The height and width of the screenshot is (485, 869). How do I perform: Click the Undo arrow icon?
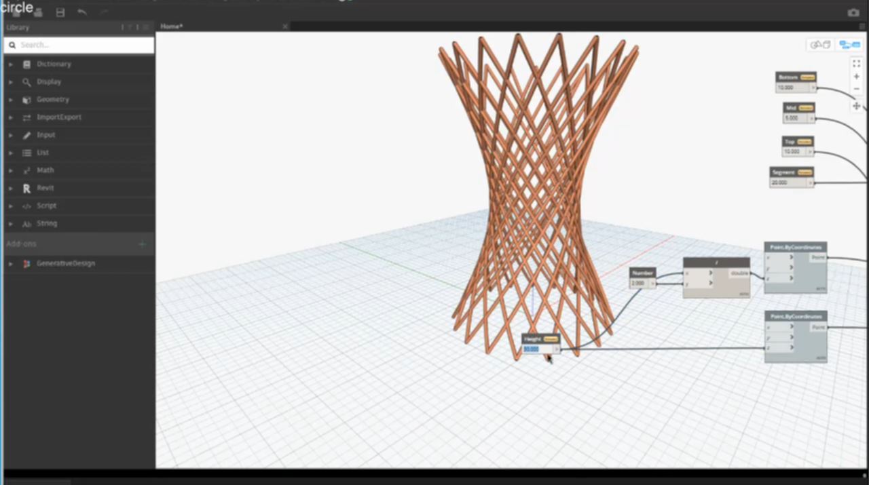coord(82,12)
